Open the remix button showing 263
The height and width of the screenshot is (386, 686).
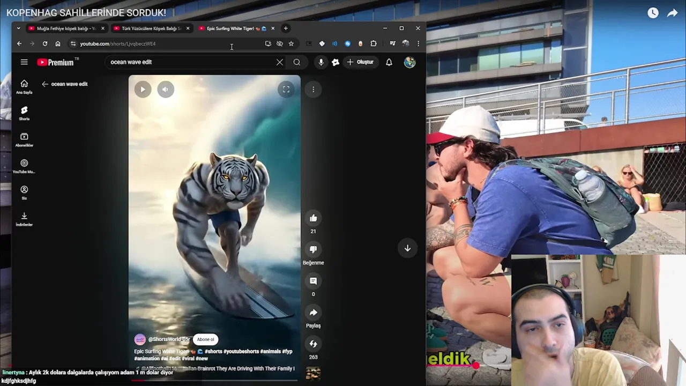(x=314, y=344)
